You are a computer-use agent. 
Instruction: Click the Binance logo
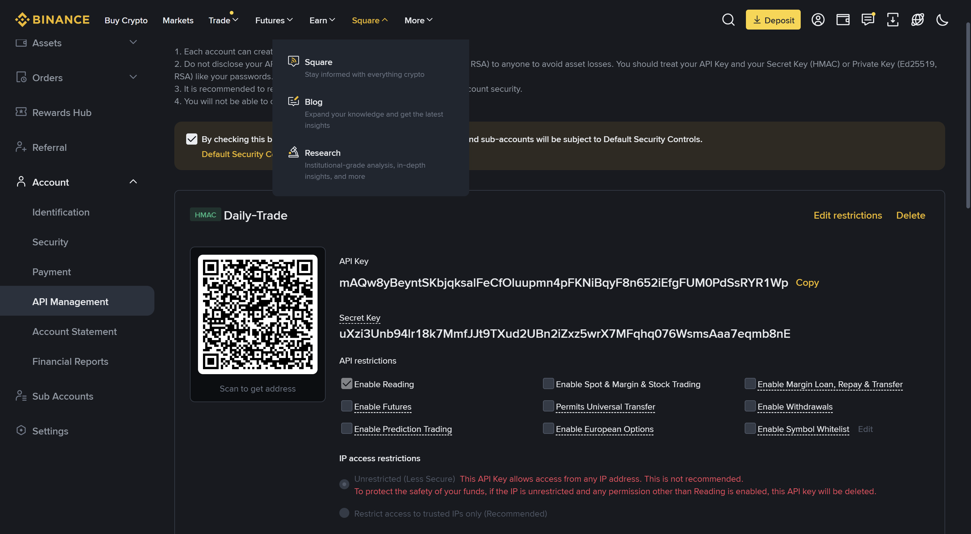point(52,20)
